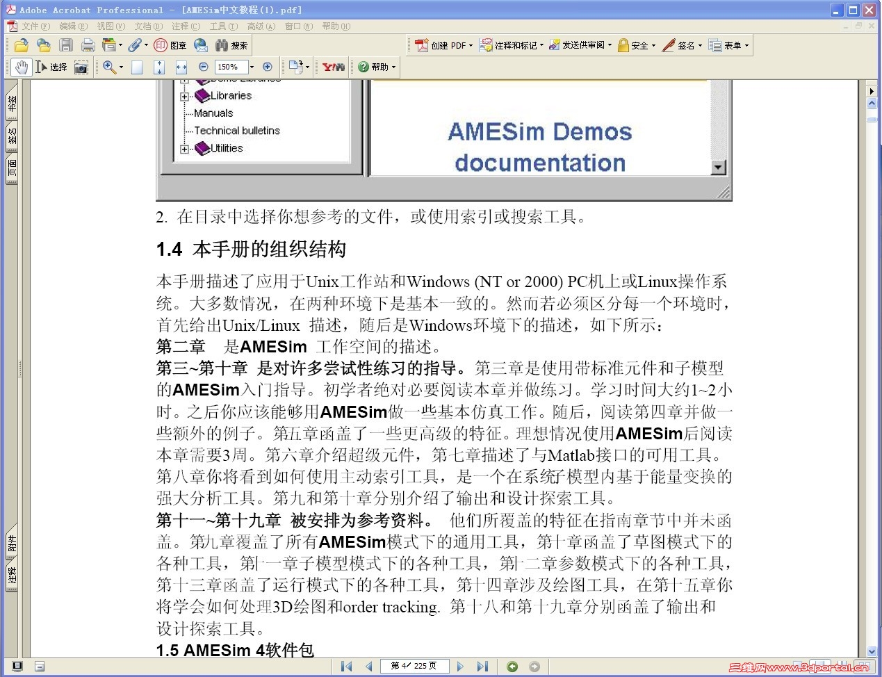Open the 签名 signatures side tab
The width and height of the screenshot is (882, 677).
coord(12,136)
